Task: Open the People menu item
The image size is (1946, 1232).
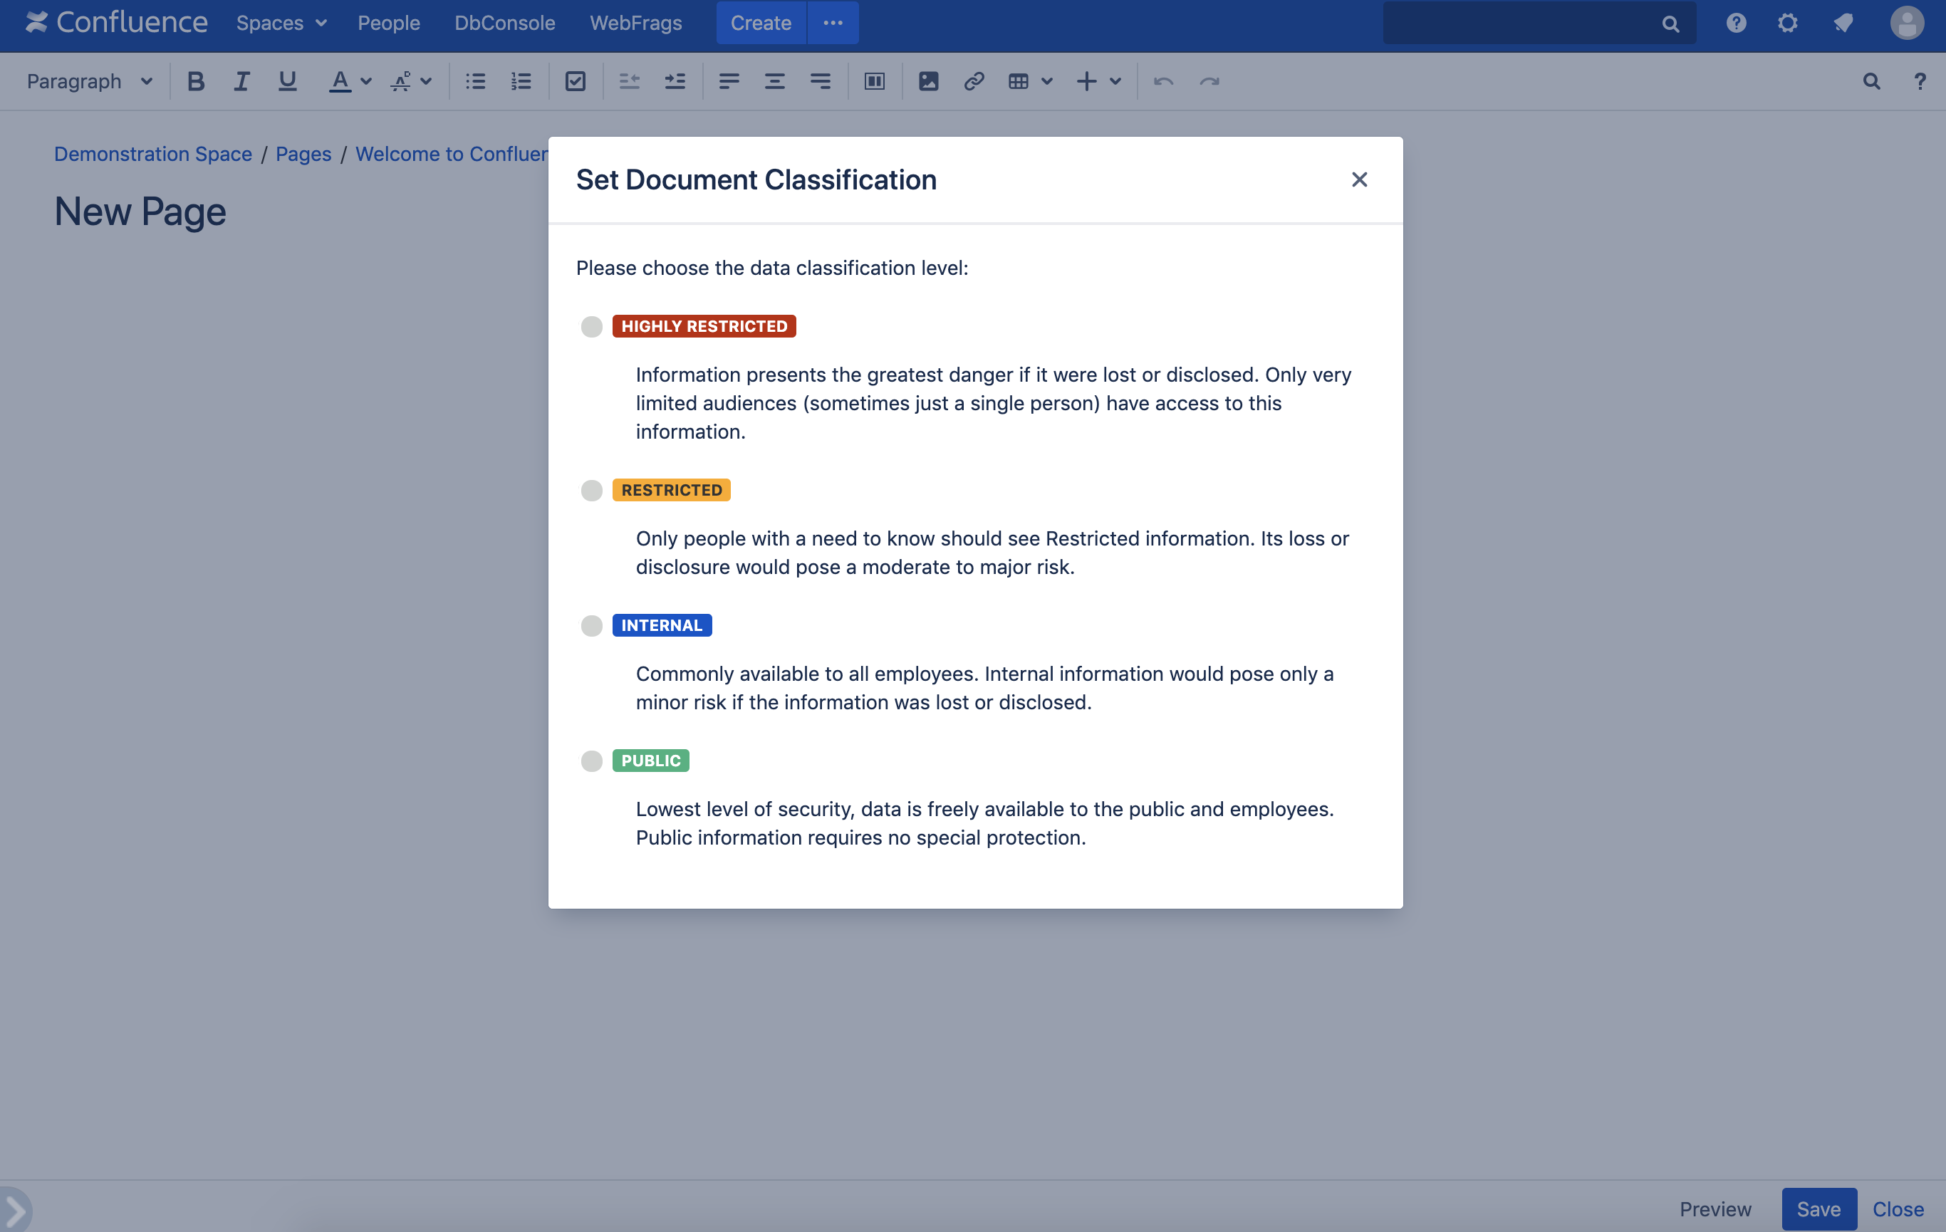Action: (389, 23)
